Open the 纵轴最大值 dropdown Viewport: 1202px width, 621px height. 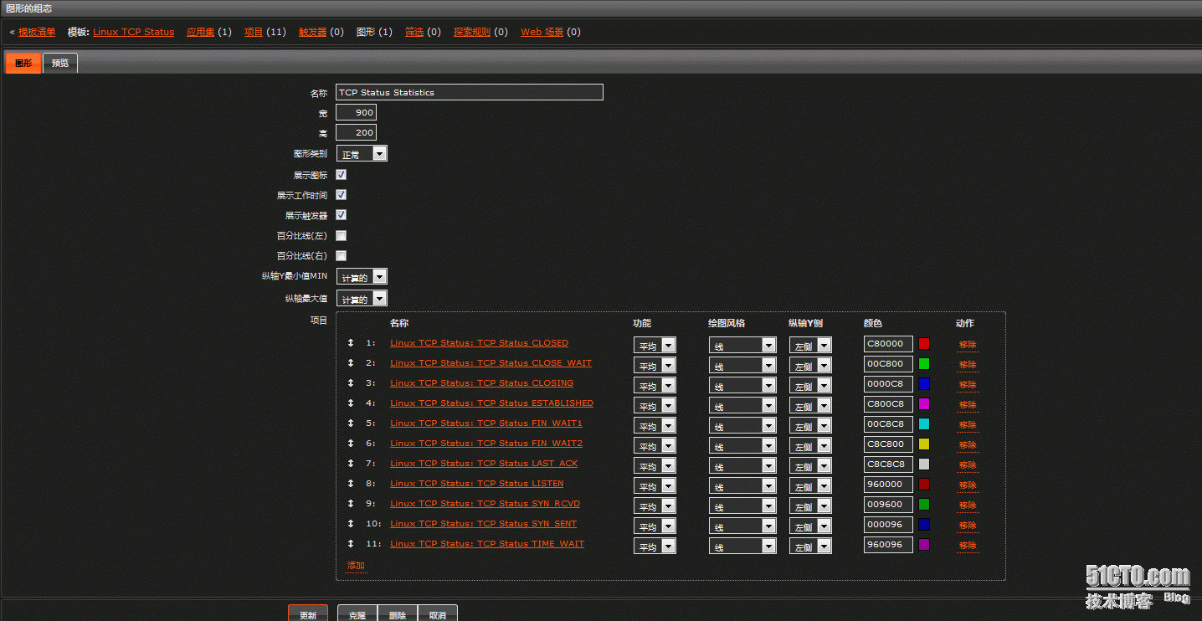point(362,299)
